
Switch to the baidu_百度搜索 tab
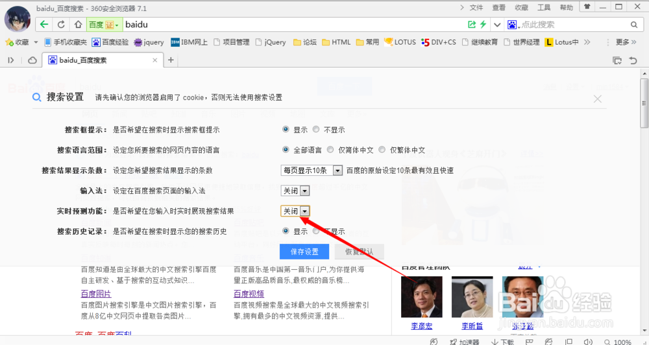(x=103, y=60)
